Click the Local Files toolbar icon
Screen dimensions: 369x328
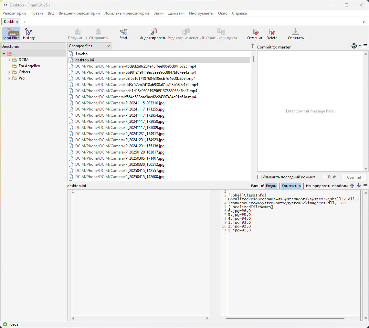[x=11, y=34]
